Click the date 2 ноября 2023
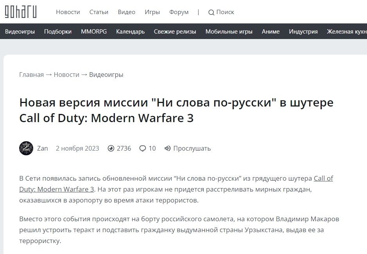Image resolution: width=367 pixels, height=254 pixels. [x=77, y=148]
